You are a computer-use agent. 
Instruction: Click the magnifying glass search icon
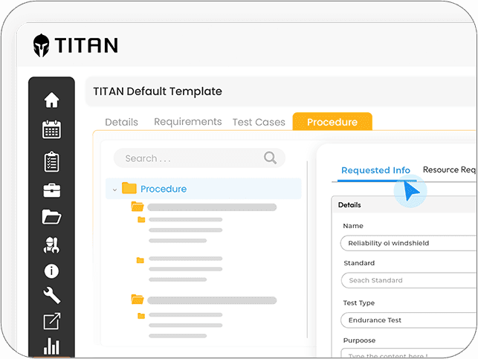tap(270, 158)
